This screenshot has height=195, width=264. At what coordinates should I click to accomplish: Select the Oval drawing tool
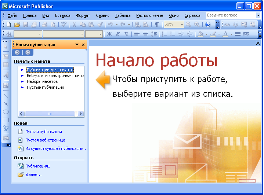[6, 112]
